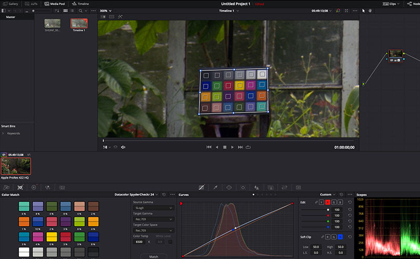This screenshot has width=420, height=259.
Task: Expand the Keywords smart bin
Action: pos(3,133)
